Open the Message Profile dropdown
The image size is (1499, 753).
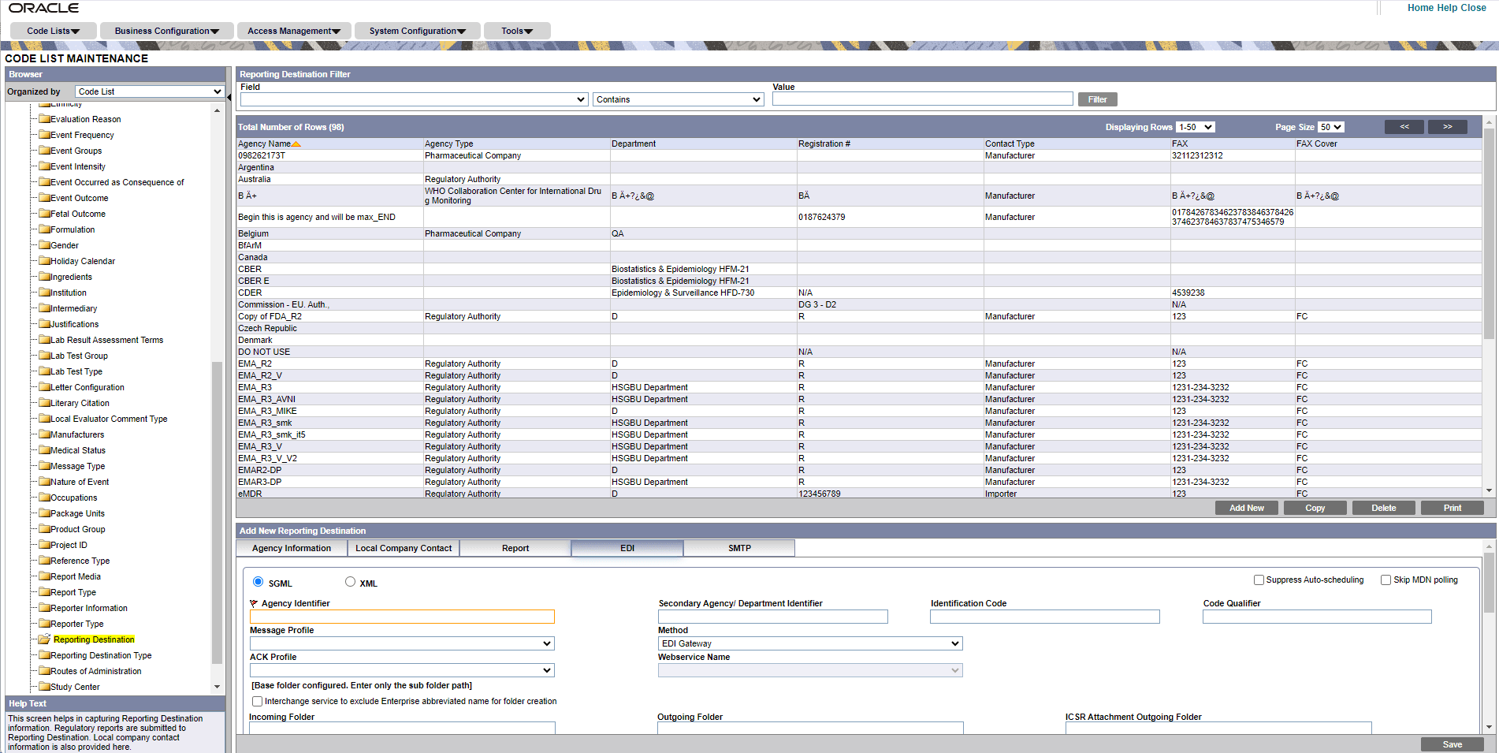point(402,643)
